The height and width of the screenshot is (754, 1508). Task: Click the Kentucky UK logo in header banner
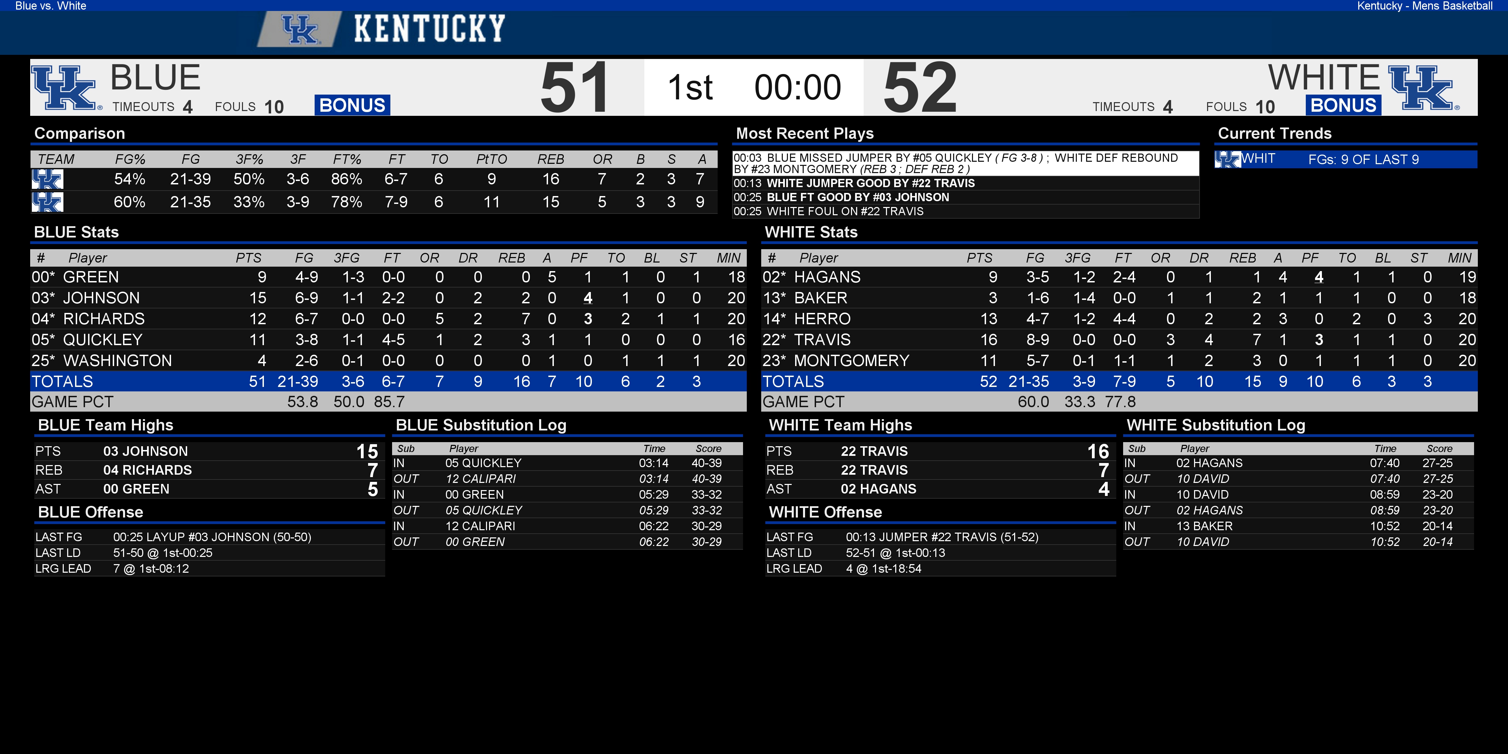pos(300,29)
